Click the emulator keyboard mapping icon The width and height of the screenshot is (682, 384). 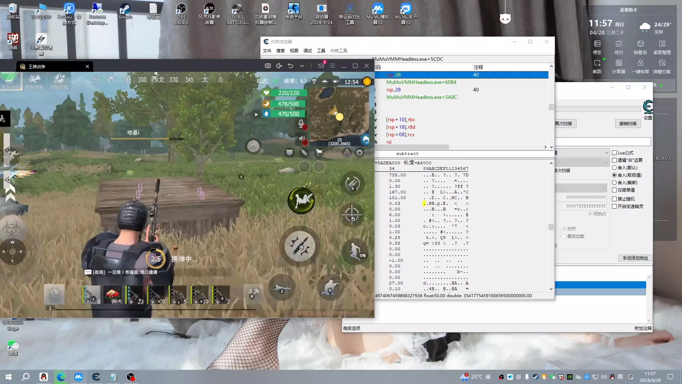(268, 66)
